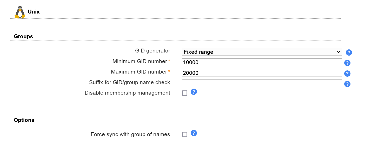Select the Options section heading
This screenshot has width=371, height=145.
tap(24, 120)
